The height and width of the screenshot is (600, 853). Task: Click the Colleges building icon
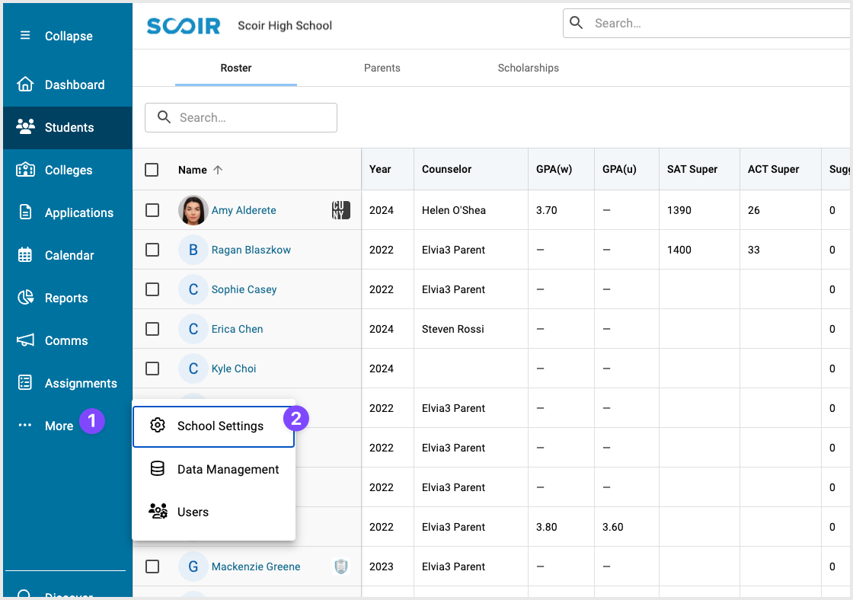[25, 169]
